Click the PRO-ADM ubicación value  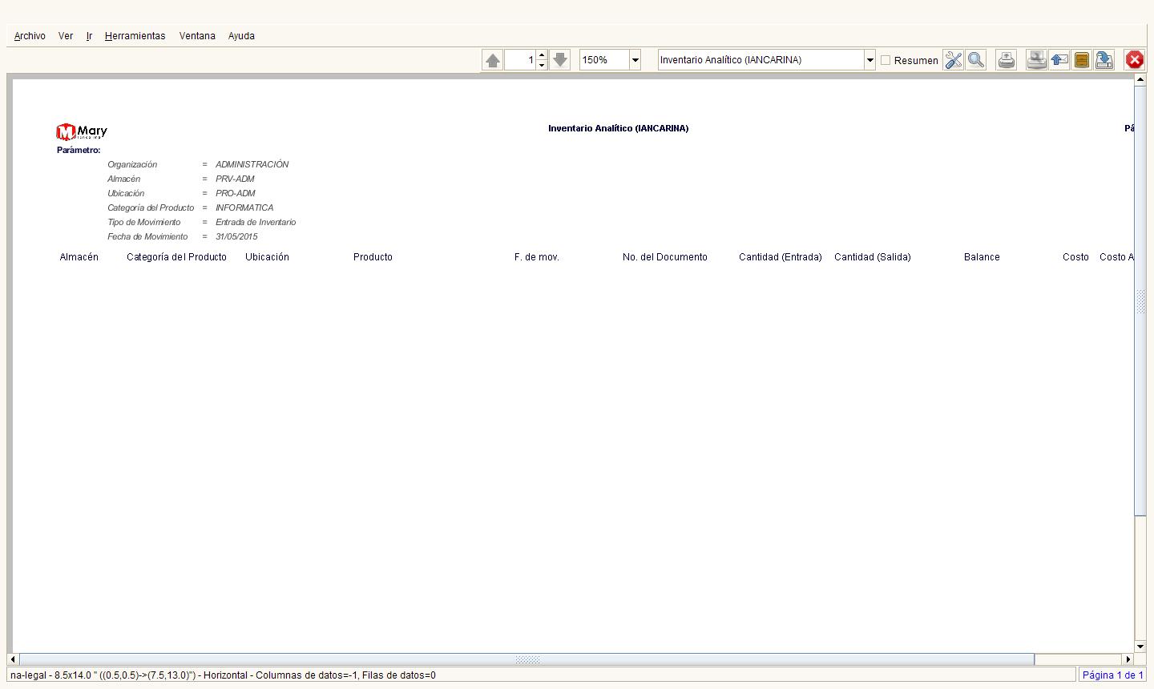pyautogui.click(x=236, y=193)
